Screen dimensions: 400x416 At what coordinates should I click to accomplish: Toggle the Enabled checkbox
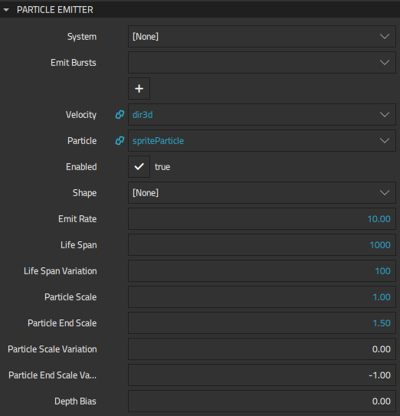pos(139,166)
